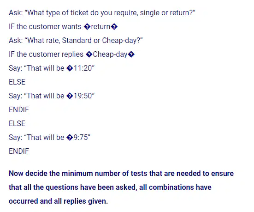Image resolution: width=254 pixels, height=212 pixels.
Task: Click the bold text 'occurred and all replies given.'
Action: (59, 201)
